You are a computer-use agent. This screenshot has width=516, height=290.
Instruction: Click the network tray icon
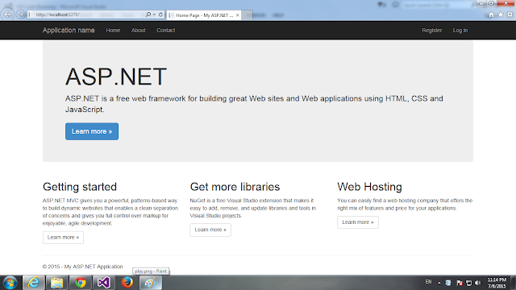(x=469, y=283)
